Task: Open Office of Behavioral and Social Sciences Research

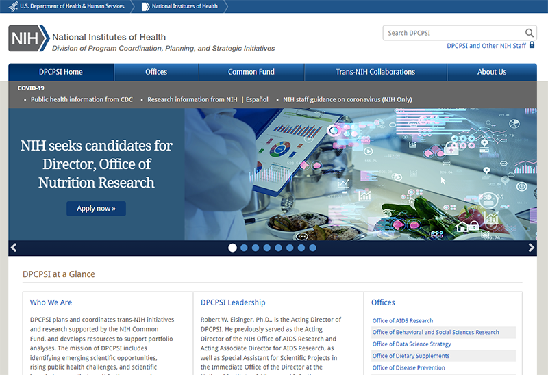Action: [436, 332]
